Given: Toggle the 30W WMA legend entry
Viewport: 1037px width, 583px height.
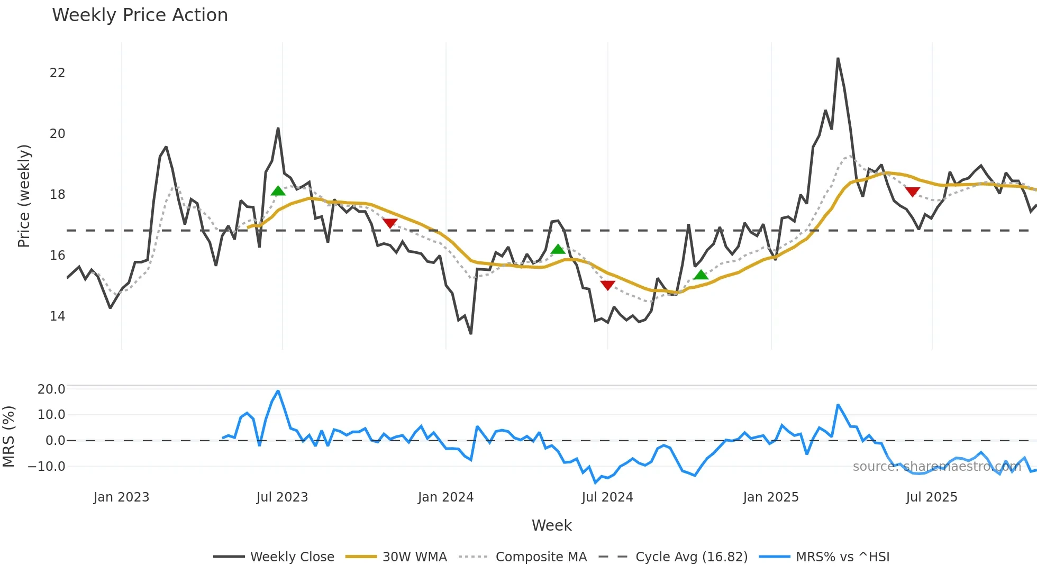Looking at the screenshot, I should [396, 557].
